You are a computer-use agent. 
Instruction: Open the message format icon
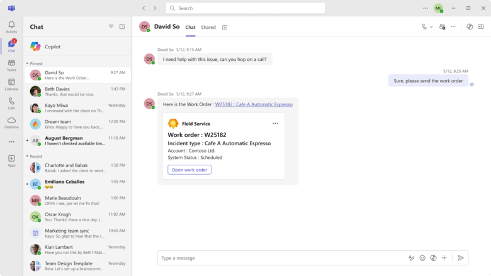click(x=412, y=258)
